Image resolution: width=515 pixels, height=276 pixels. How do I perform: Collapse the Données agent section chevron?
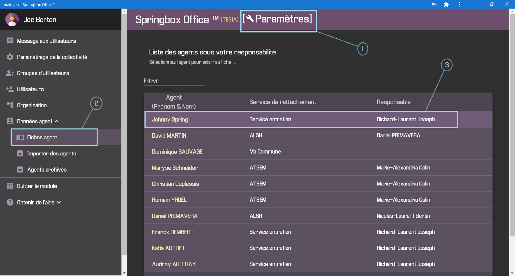(x=57, y=121)
